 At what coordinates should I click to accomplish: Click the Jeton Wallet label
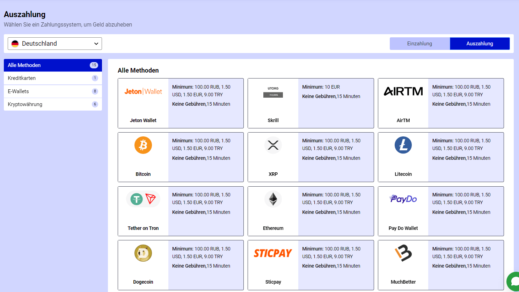[143, 120]
